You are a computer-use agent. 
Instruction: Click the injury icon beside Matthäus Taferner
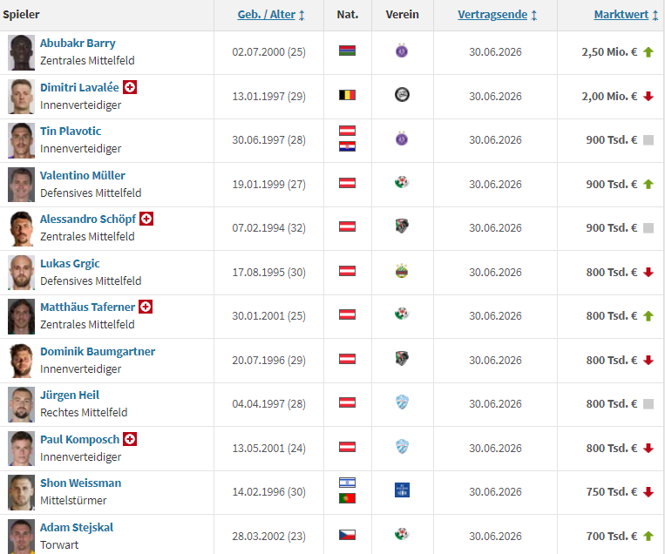(x=146, y=307)
